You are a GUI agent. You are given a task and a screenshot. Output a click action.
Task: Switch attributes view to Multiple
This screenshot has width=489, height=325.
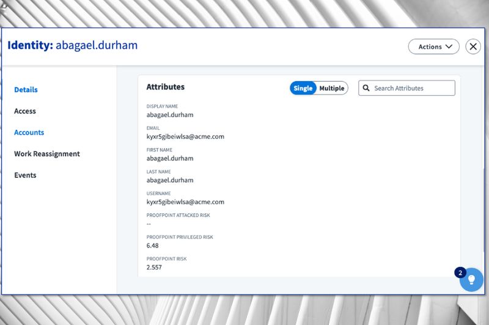pyautogui.click(x=332, y=88)
